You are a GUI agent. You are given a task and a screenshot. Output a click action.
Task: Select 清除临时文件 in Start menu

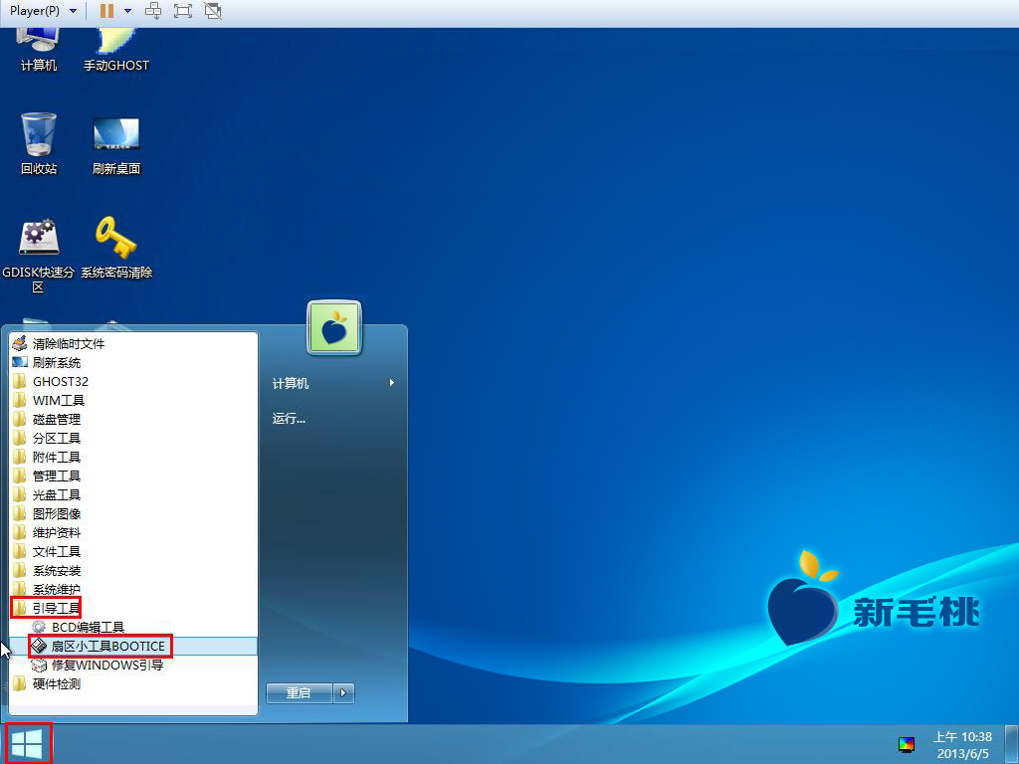(133, 343)
